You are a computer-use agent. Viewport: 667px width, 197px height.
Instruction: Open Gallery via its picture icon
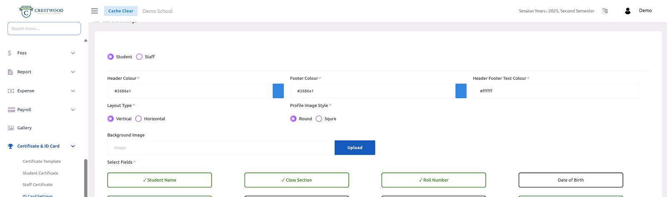pyautogui.click(x=11, y=128)
